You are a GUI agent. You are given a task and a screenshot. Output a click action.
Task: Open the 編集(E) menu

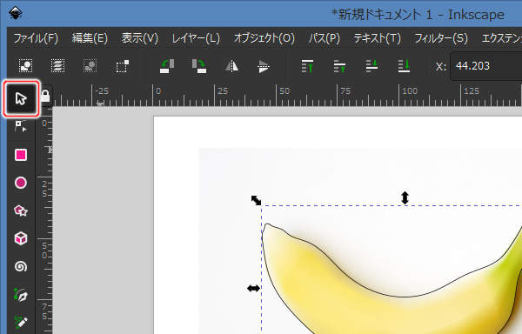[x=90, y=38]
